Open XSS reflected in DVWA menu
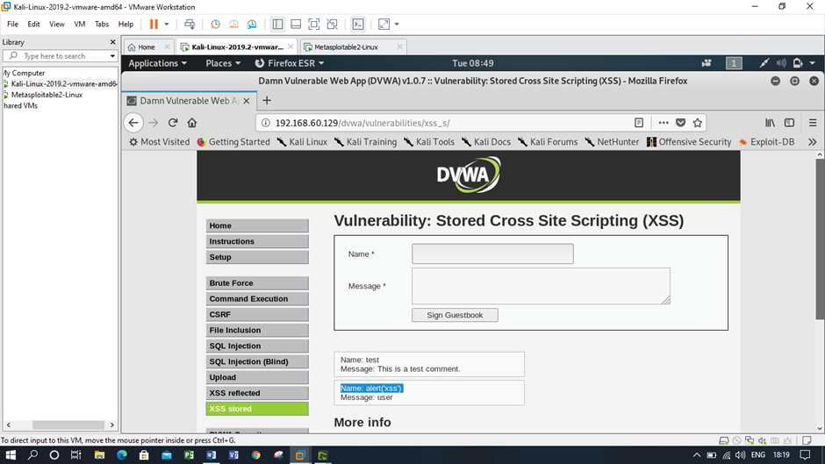825x464 pixels. 257,393
